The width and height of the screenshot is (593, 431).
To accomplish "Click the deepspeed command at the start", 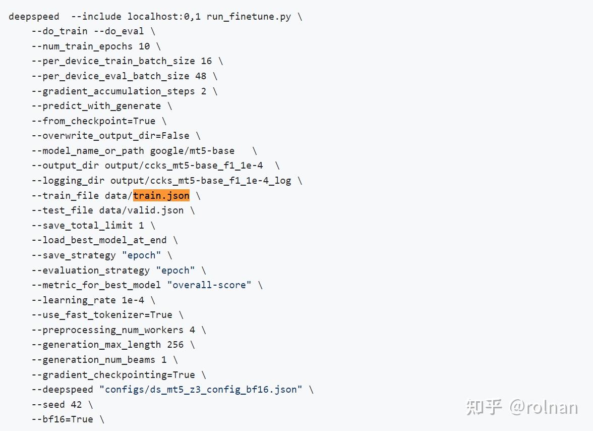I will pos(34,16).
